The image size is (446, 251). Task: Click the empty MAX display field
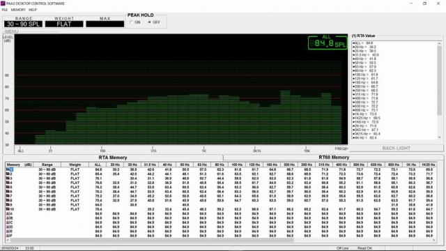[x=105, y=24]
